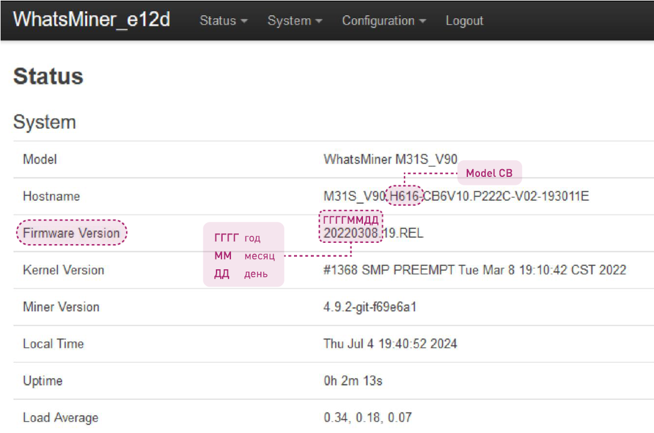Select the firmware value 20220308.19.REL

(373, 233)
